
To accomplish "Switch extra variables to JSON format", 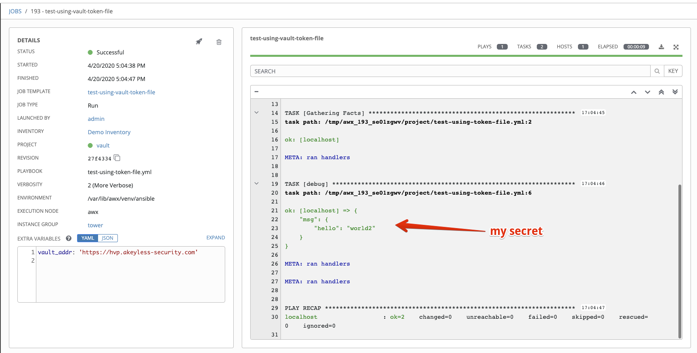I will pos(107,238).
